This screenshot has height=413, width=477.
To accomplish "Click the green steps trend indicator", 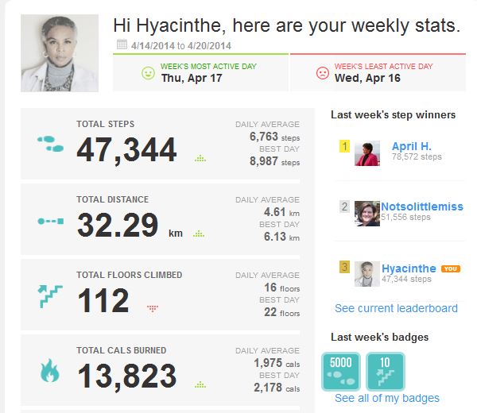I will click(200, 158).
